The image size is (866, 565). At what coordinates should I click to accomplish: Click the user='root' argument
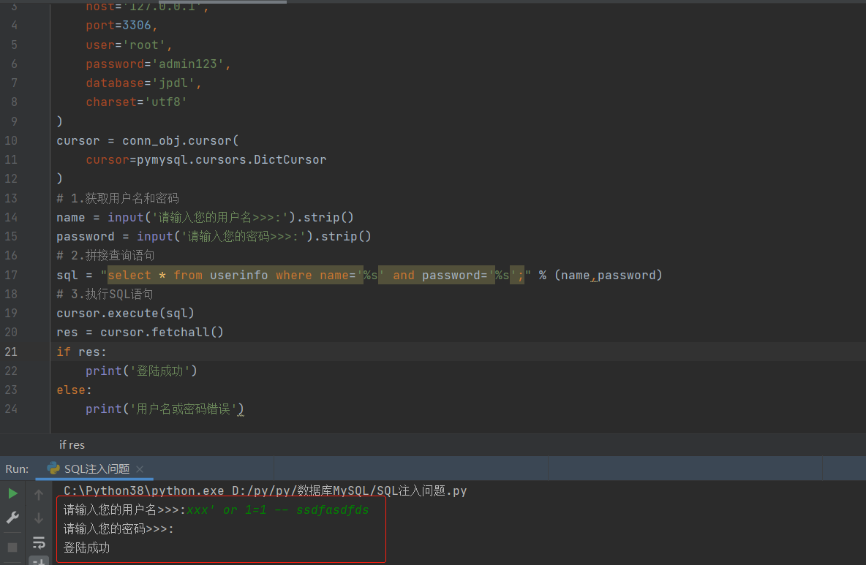click(129, 45)
